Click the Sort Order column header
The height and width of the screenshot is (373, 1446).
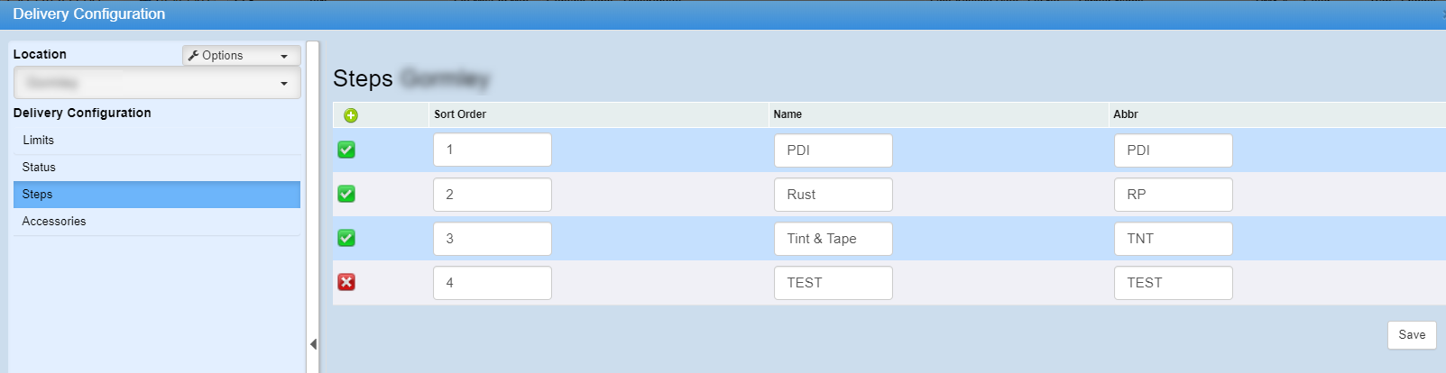point(460,114)
